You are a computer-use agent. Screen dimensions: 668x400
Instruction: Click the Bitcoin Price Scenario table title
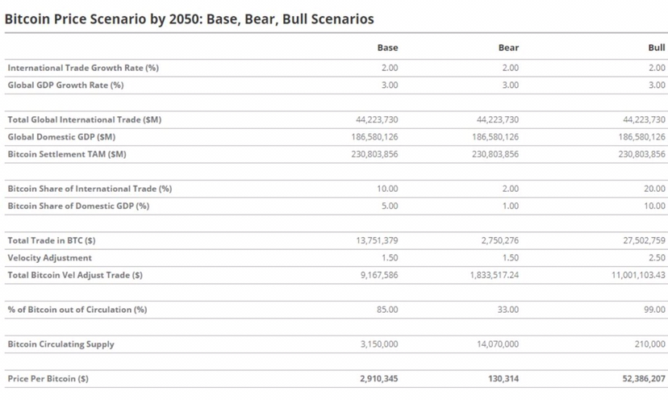[x=190, y=17]
